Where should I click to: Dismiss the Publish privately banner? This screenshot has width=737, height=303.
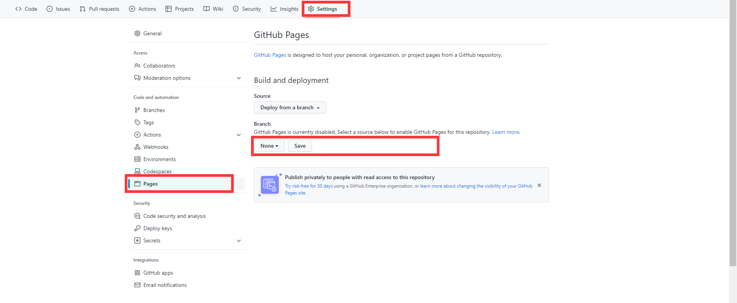pyautogui.click(x=539, y=185)
